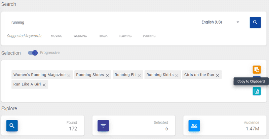Click the Copy to Clipboard tooltip
Screen dimensions: 269x139
click(x=251, y=81)
